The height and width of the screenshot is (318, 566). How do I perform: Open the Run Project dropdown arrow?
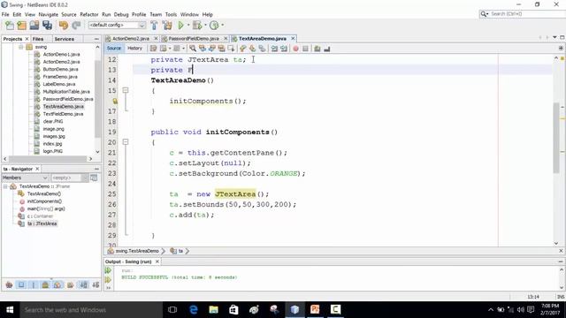(x=188, y=26)
